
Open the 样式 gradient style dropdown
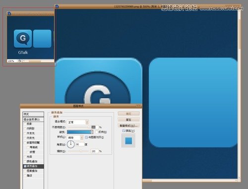pyautogui.click(x=75, y=137)
